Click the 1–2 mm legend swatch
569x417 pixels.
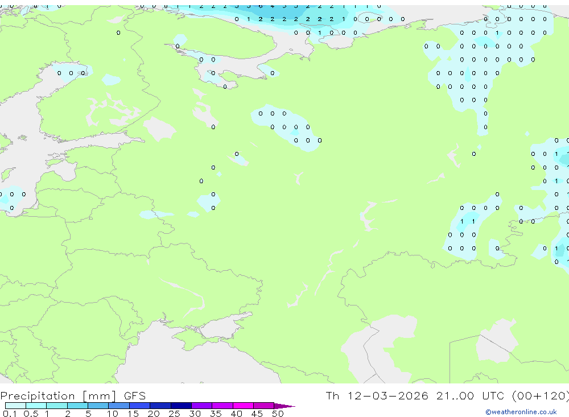coord(57,406)
